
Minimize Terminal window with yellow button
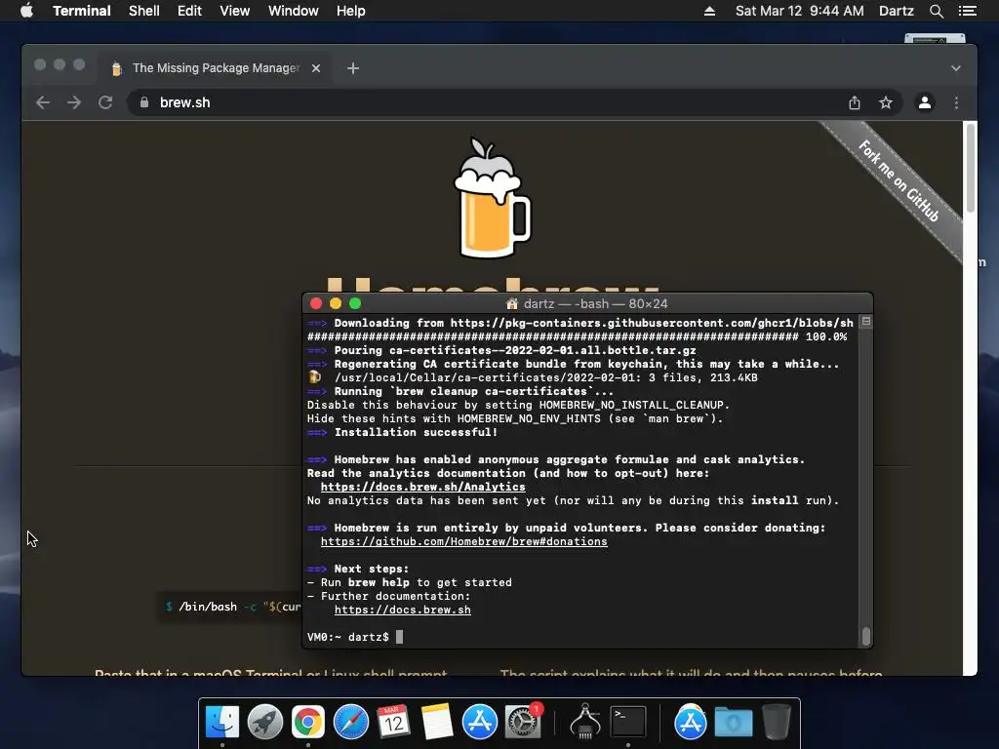336,304
